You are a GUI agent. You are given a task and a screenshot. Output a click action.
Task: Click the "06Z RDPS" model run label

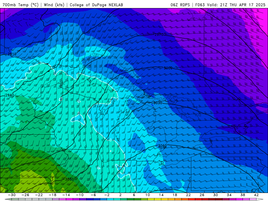(180, 5)
